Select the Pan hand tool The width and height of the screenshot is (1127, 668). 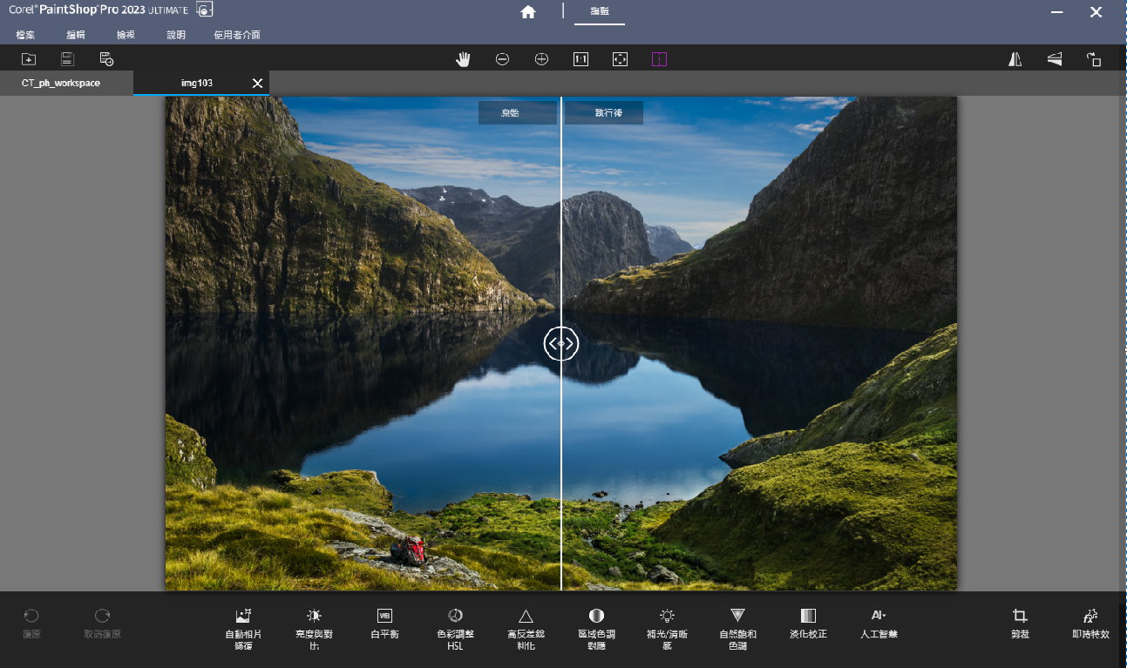464,59
